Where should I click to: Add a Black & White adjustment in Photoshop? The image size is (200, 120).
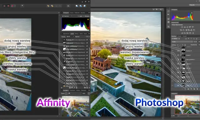186,30
